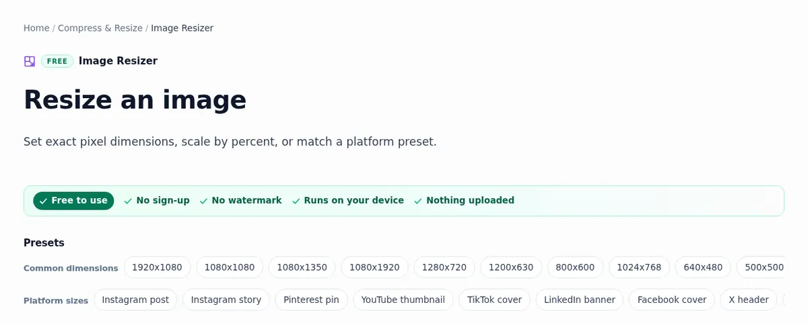Click the Free to use badge
Image resolution: width=808 pixels, height=325 pixels.
(x=73, y=201)
